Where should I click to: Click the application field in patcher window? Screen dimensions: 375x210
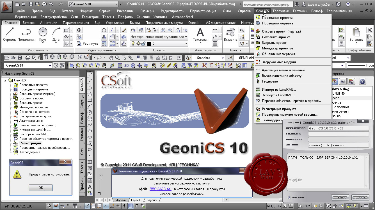coord(339,128)
